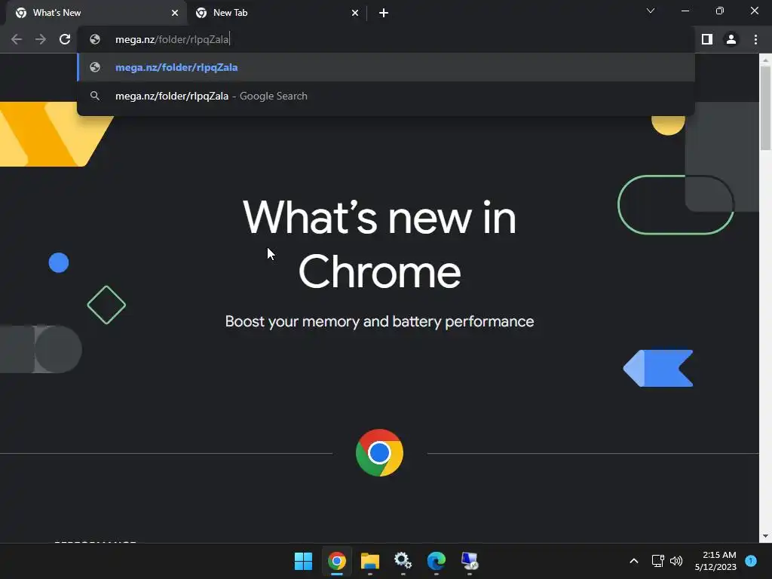Viewport: 772px width, 579px height.
Task: Click the Chrome logo on the page
Action: (379, 453)
